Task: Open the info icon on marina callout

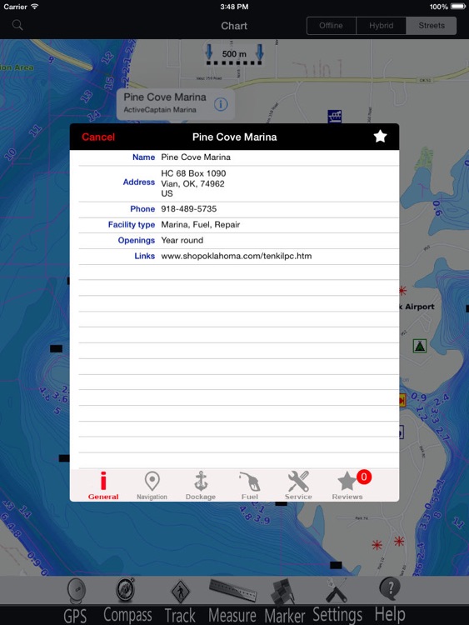Action: coord(221,104)
